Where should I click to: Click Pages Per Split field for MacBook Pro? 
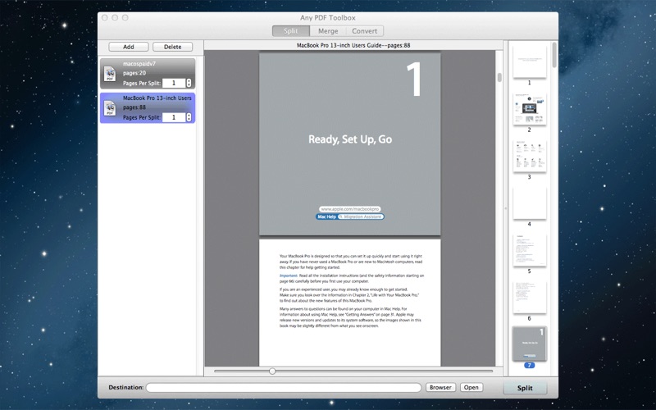[174, 117]
